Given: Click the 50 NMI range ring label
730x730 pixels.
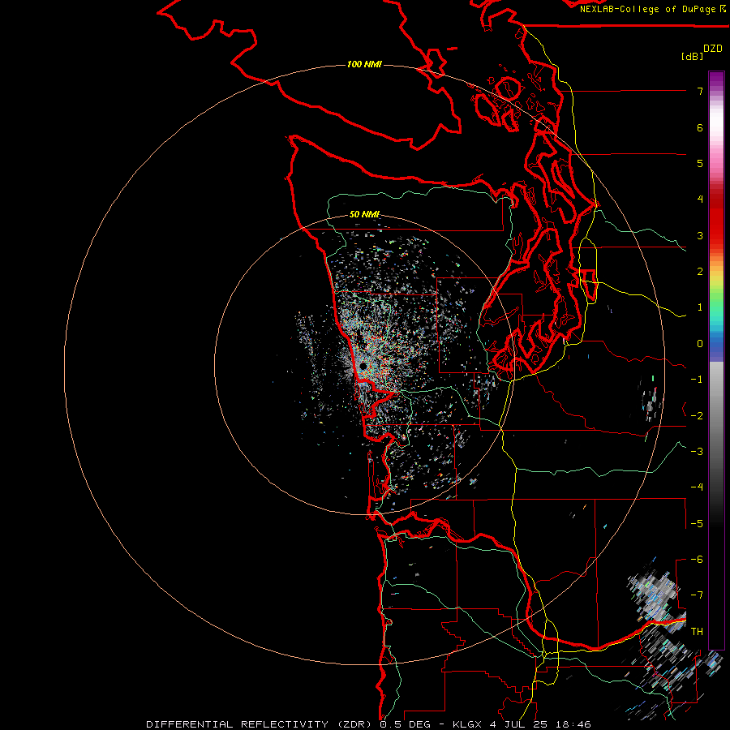Looking at the screenshot, I should [364, 214].
